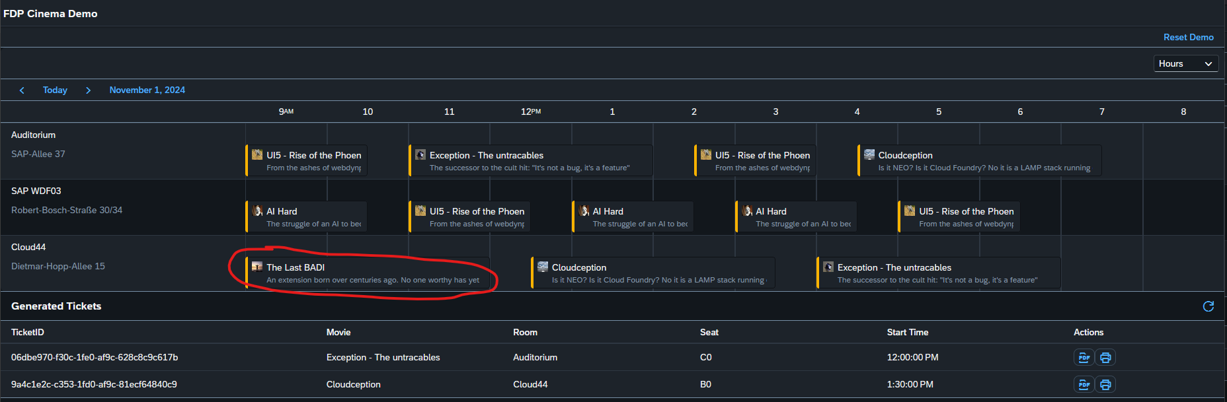The height and width of the screenshot is (402, 1227).
Task: Open the November 1, 2024 date picker
Action: pyautogui.click(x=147, y=90)
